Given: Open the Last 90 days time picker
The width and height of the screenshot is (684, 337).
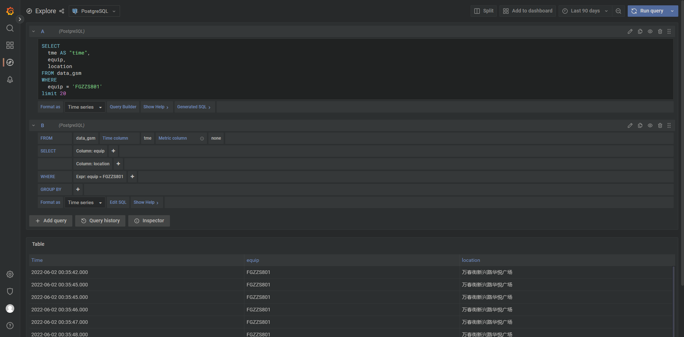Looking at the screenshot, I should pyautogui.click(x=585, y=11).
